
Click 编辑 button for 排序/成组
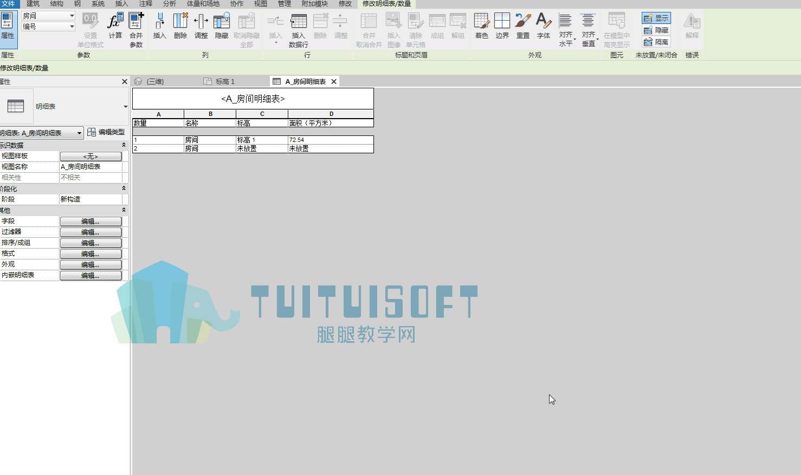click(91, 243)
